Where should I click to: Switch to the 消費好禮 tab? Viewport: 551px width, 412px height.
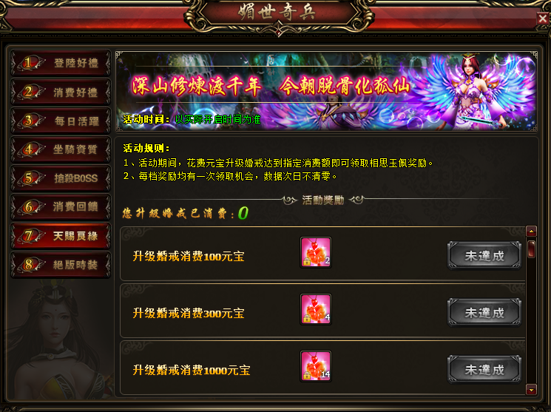[61, 92]
